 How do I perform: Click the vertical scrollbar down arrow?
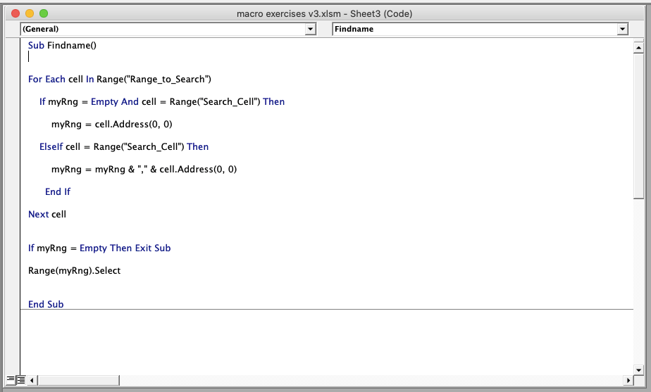tap(638, 369)
